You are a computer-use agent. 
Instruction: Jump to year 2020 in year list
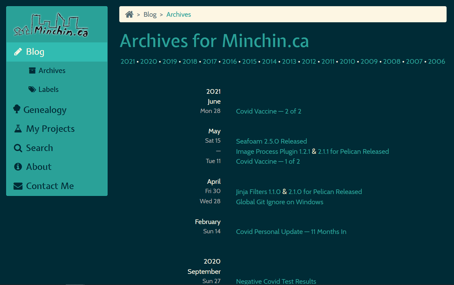(x=149, y=61)
